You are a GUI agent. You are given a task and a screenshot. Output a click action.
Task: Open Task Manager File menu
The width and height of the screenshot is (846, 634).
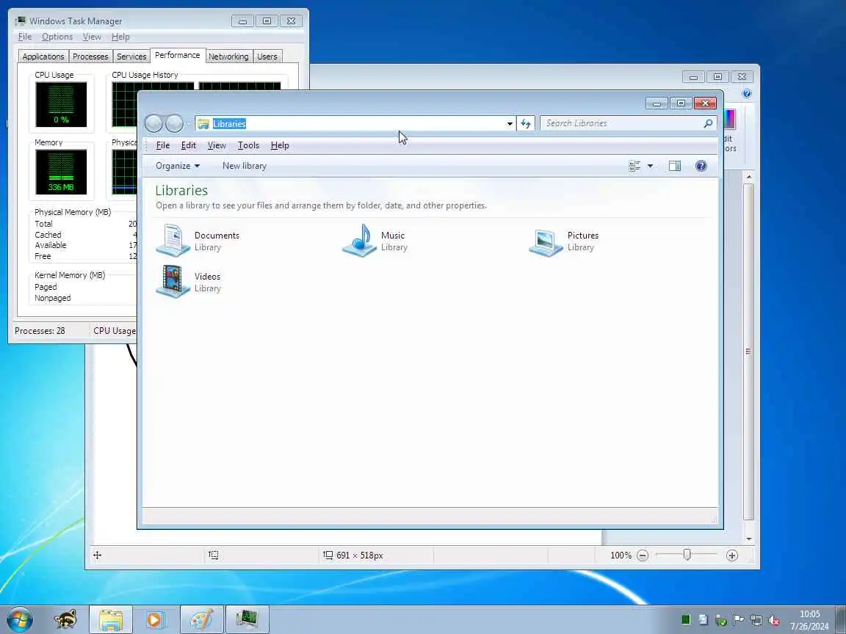[x=25, y=37]
